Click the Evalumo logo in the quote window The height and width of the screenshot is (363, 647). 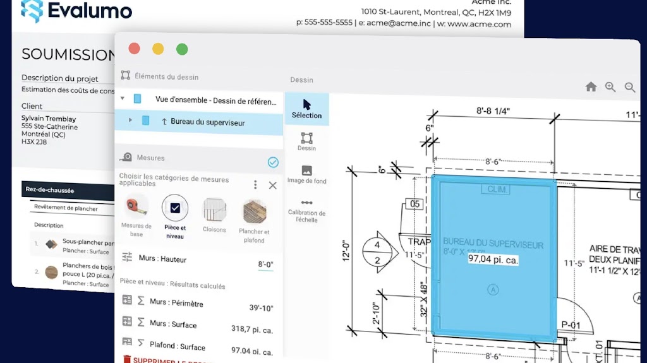(x=76, y=10)
